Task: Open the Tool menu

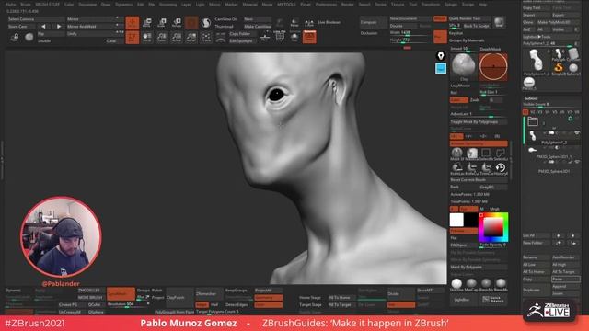Action: (x=413, y=5)
